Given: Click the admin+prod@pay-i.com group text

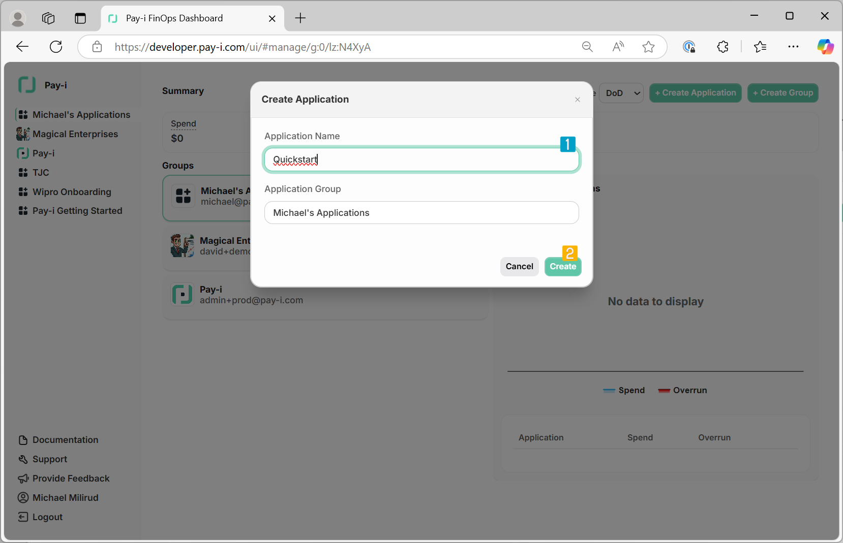Looking at the screenshot, I should pyautogui.click(x=251, y=300).
